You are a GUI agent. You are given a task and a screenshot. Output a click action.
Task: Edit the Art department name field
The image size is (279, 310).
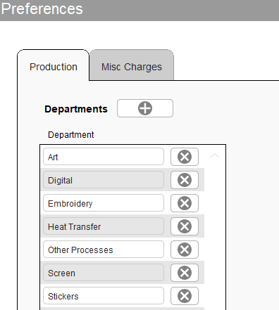point(104,157)
